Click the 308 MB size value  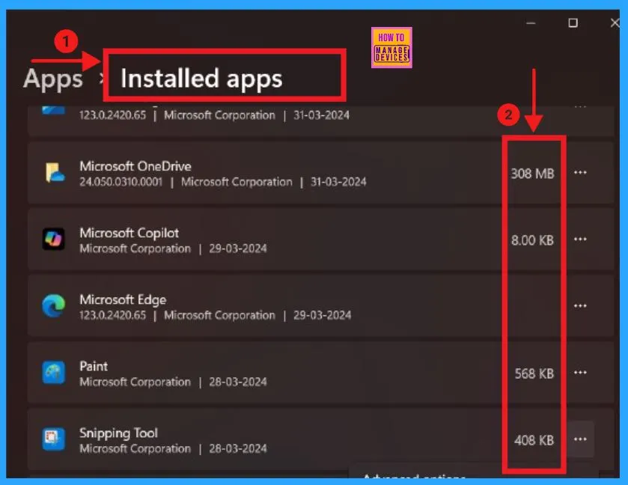pyautogui.click(x=532, y=174)
